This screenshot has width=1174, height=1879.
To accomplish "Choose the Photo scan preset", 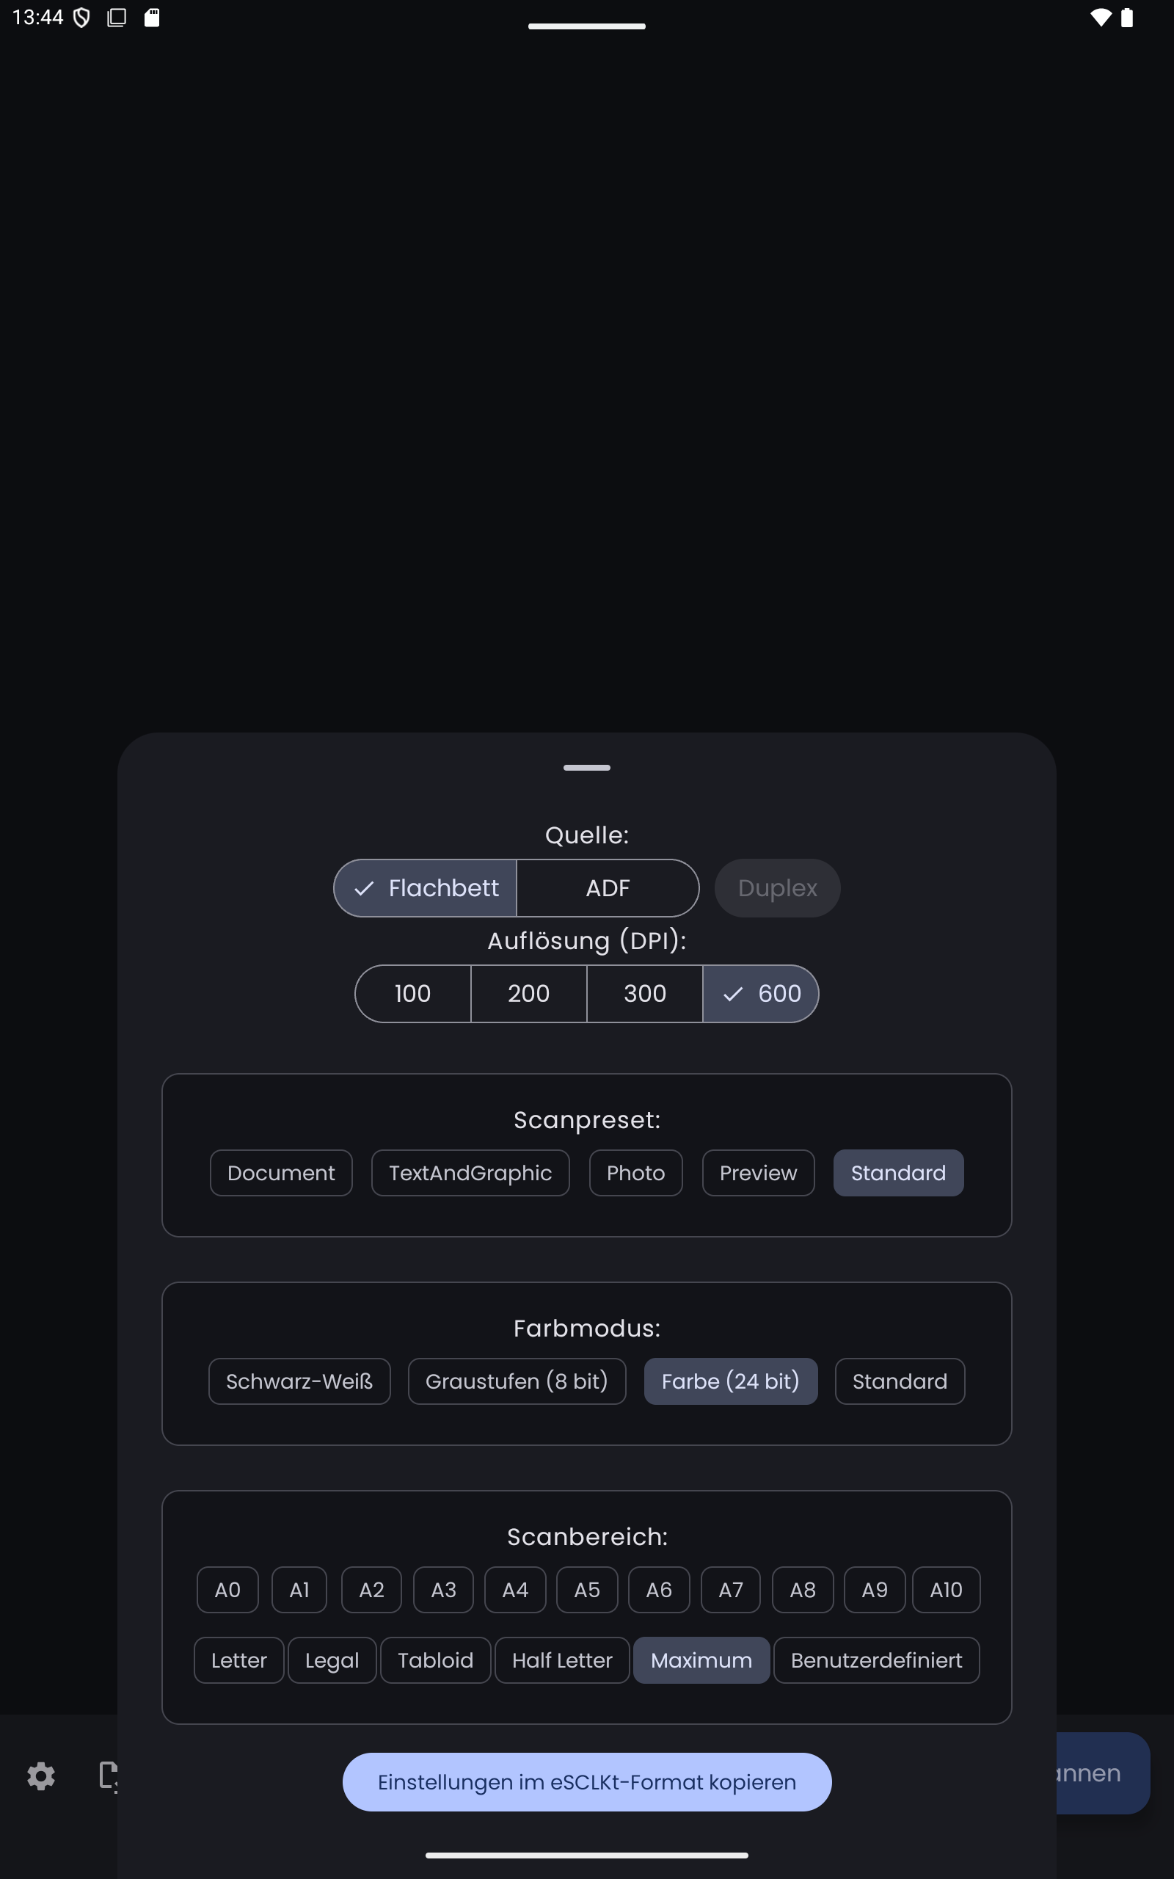I will click(x=635, y=1172).
